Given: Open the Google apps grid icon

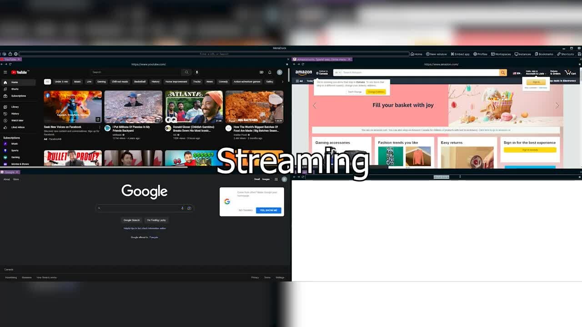Looking at the screenshot, I should (276, 179).
